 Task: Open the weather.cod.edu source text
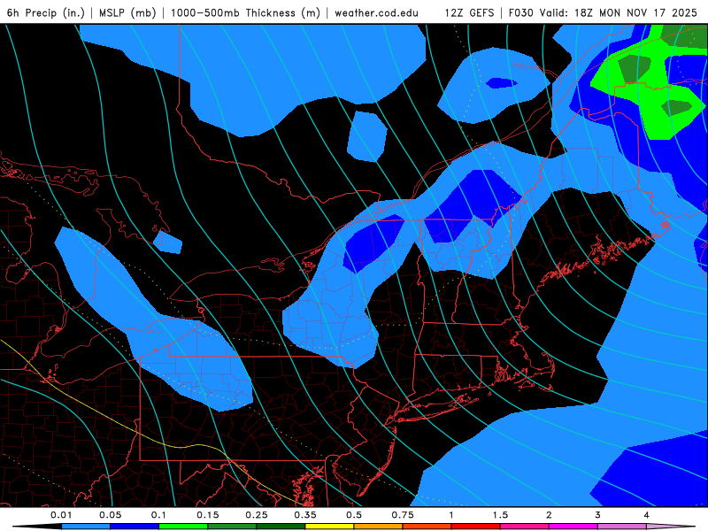376,12
